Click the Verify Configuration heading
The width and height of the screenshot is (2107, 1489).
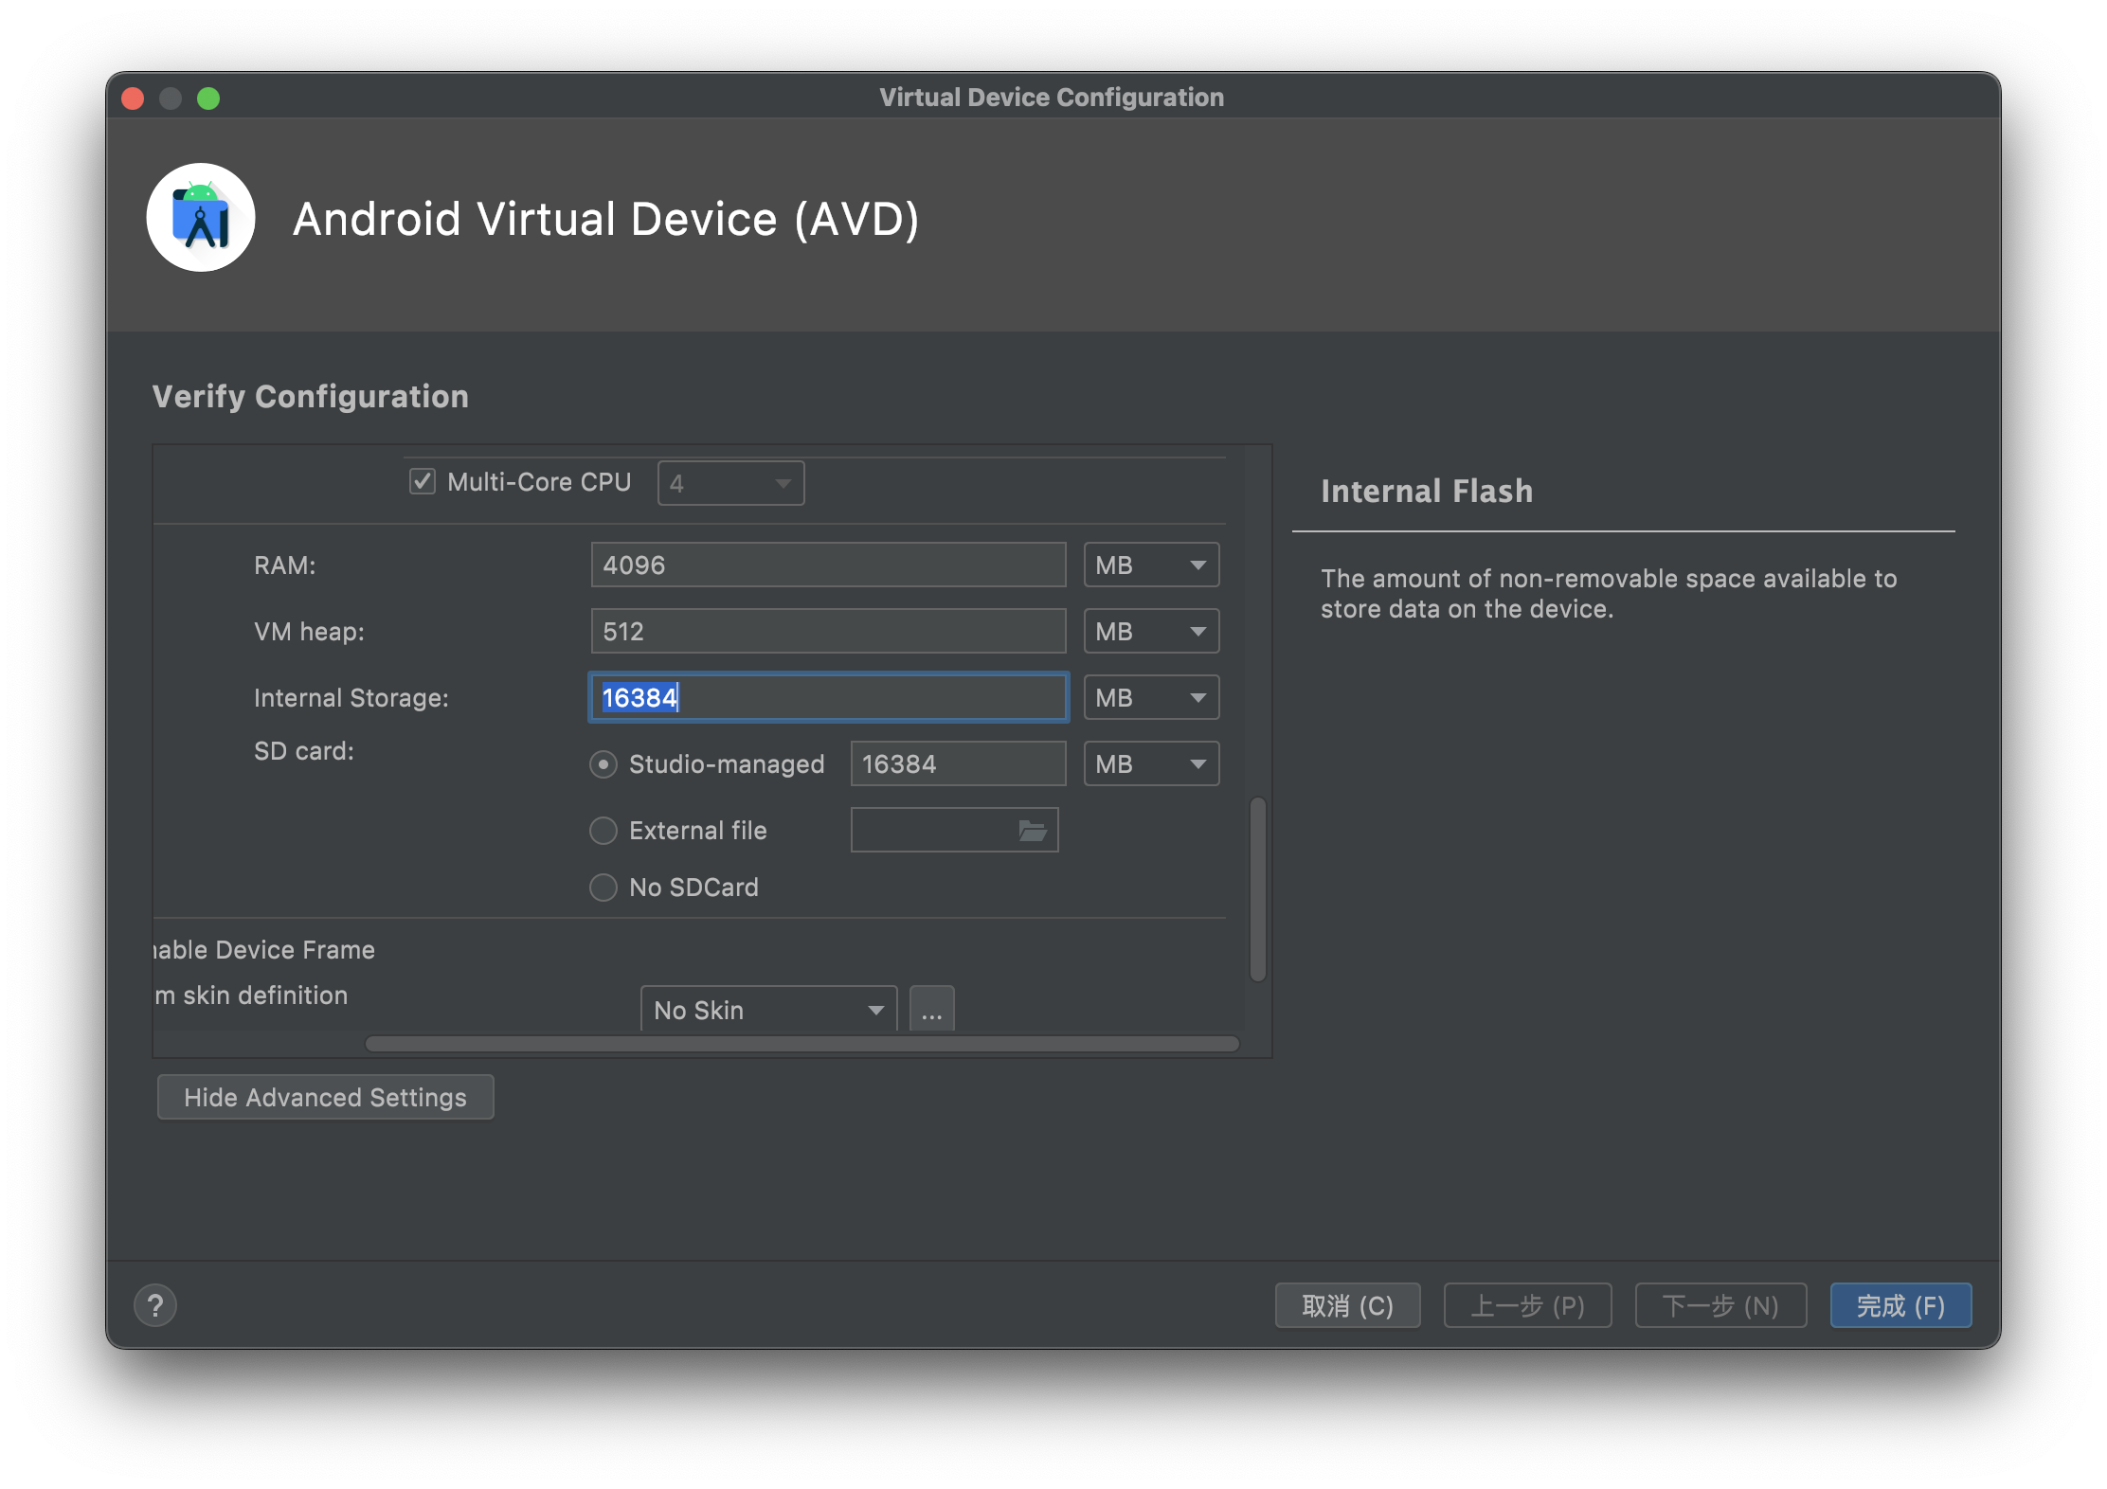(x=310, y=397)
